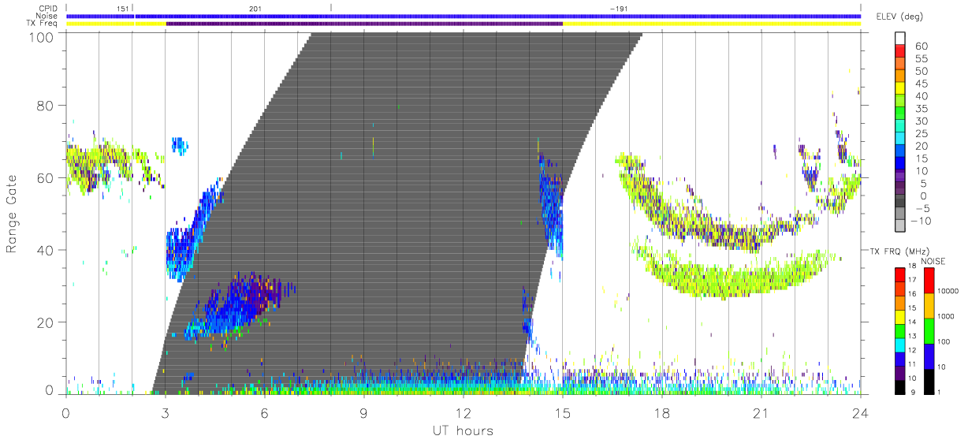Click UT hours axis tick '3'

tap(166, 412)
